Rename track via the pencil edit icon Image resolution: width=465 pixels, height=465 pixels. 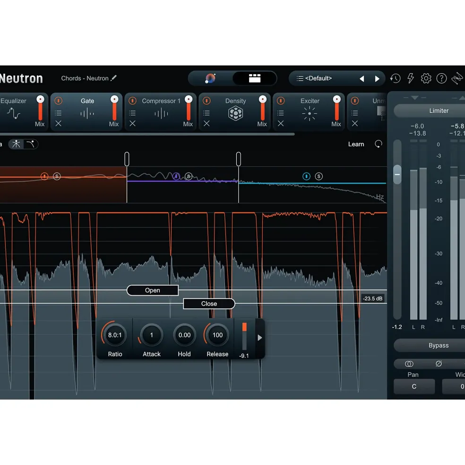(x=113, y=78)
